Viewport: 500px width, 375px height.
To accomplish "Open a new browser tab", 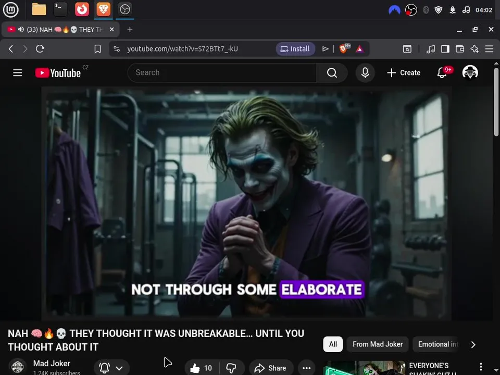I will pos(130,29).
